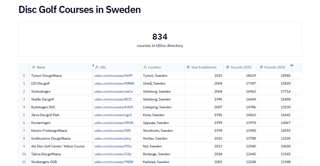
Task: Select row index 0 in the table
Action: tap(24, 76)
